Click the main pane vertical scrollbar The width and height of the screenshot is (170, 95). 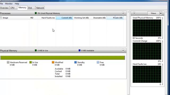pos(128,53)
